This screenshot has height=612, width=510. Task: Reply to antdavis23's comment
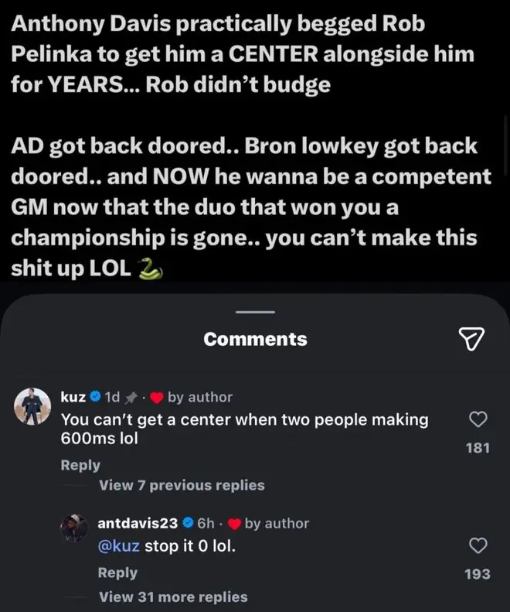(x=117, y=573)
